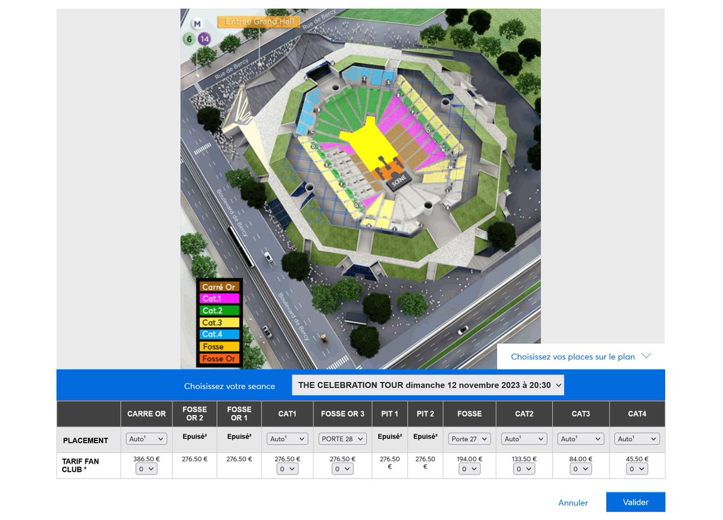This screenshot has width=723, height=520.
Task: Open CAT4 45.50 € quantity dropdown
Action: click(x=637, y=469)
